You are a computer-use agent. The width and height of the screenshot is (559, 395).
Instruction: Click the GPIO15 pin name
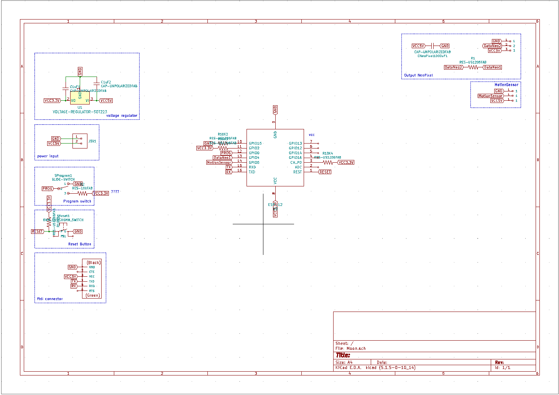[255, 144]
